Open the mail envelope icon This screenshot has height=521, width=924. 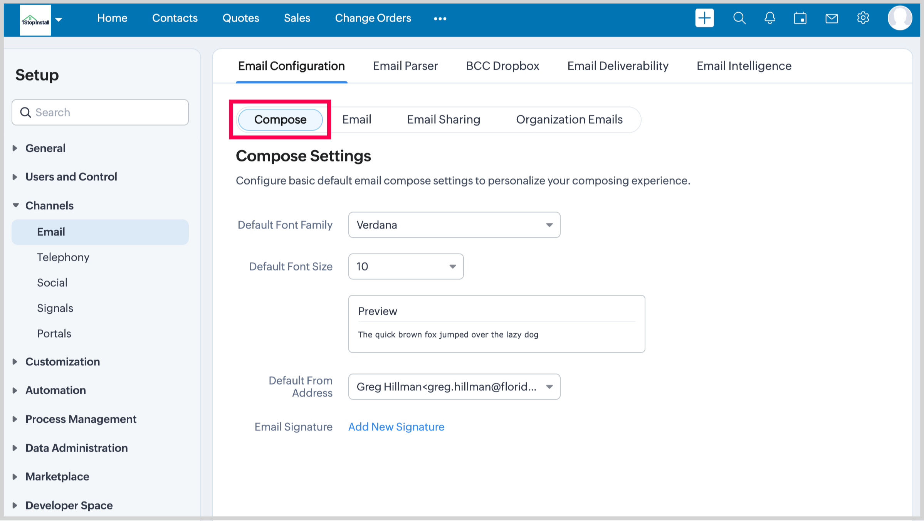(832, 18)
